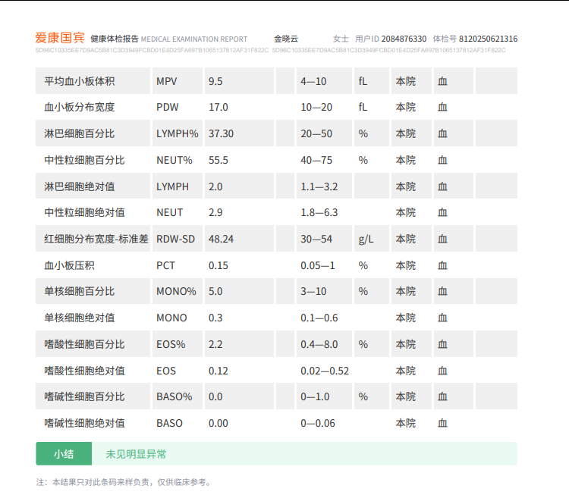Select the 单核细胞百分比 row label

point(80,291)
